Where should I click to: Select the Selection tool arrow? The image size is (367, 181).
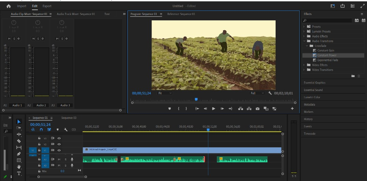click(19, 122)
